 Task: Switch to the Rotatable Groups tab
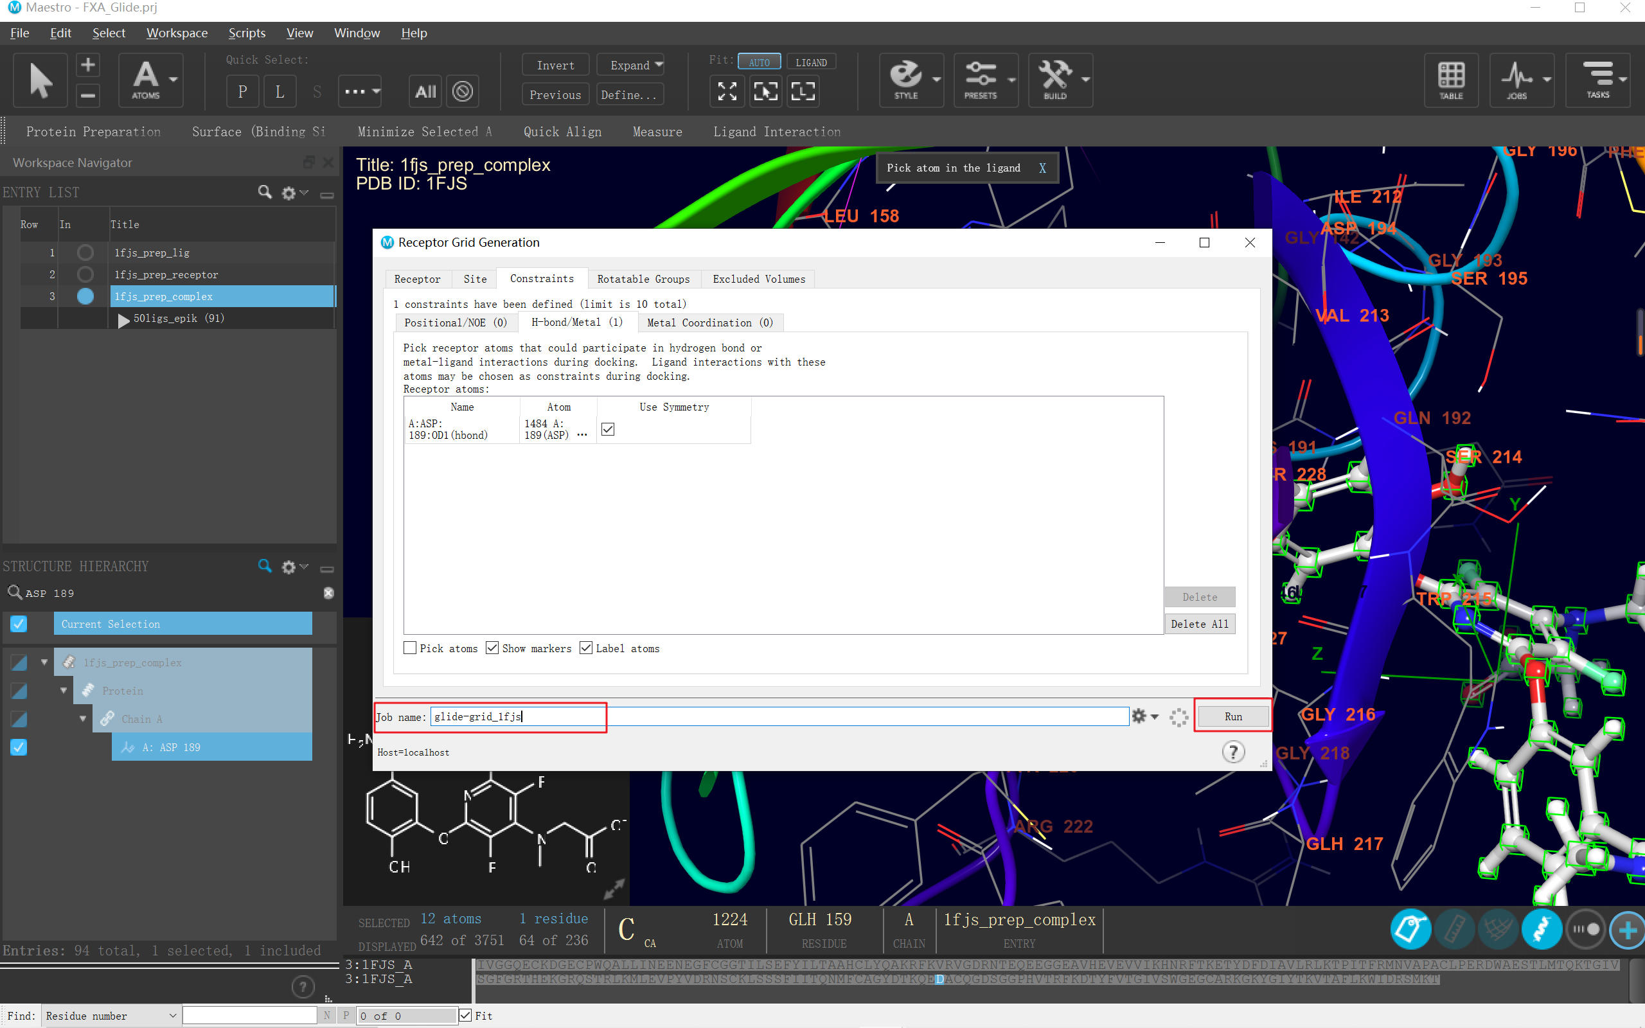click(x=643, y=279)
